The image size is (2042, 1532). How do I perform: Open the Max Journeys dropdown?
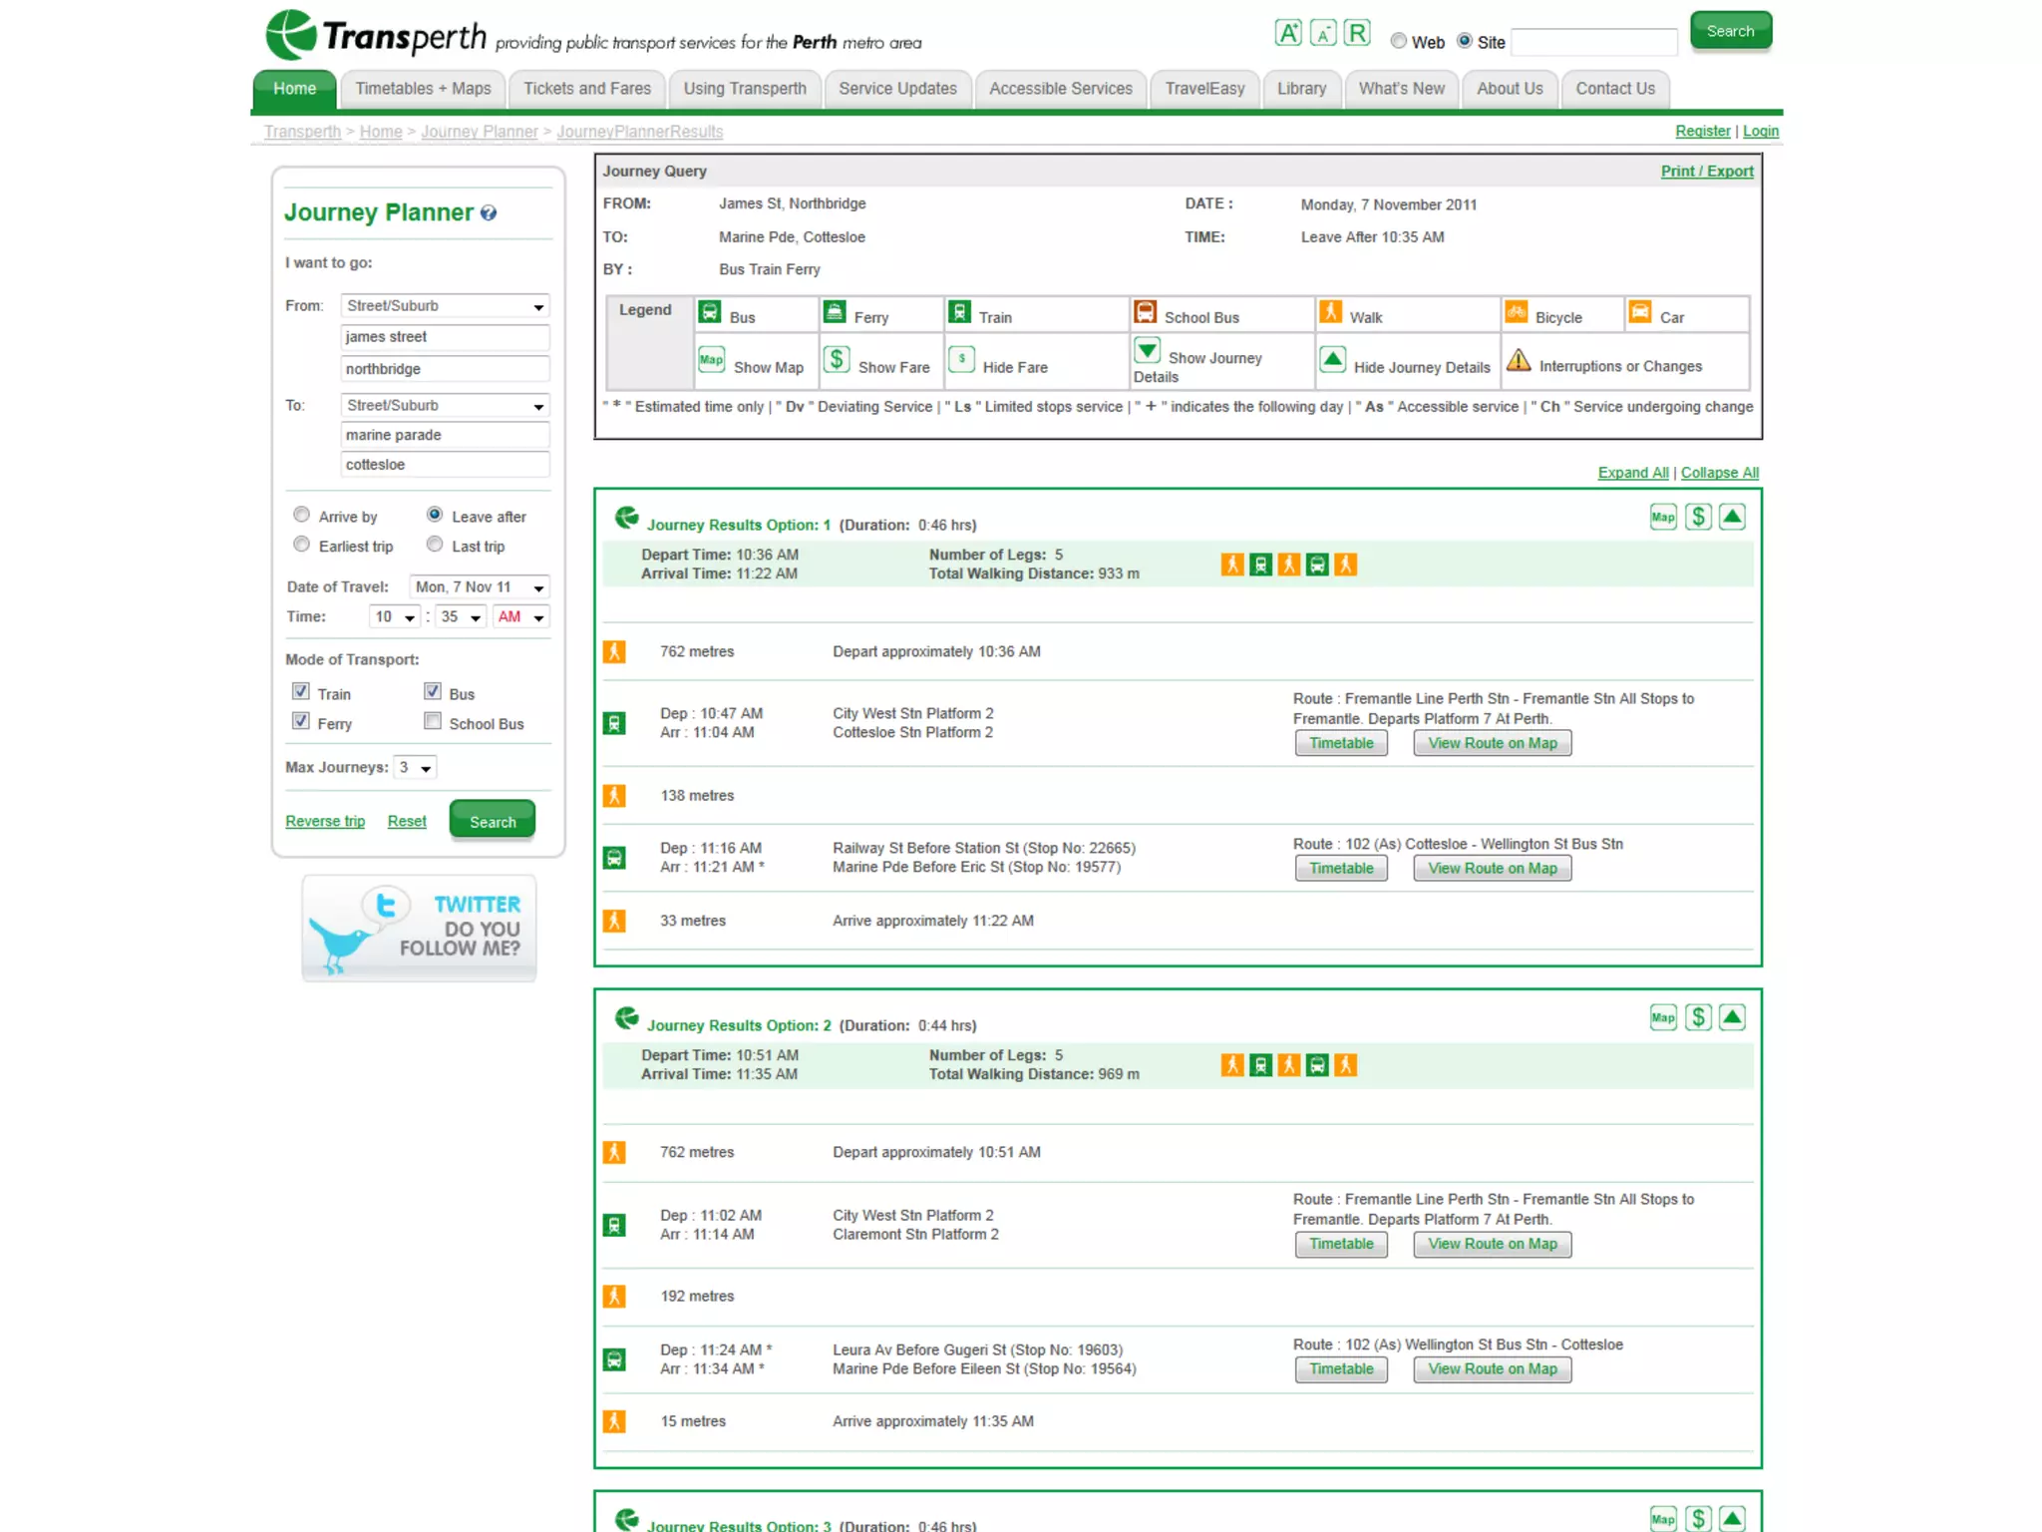pos(416,767)
